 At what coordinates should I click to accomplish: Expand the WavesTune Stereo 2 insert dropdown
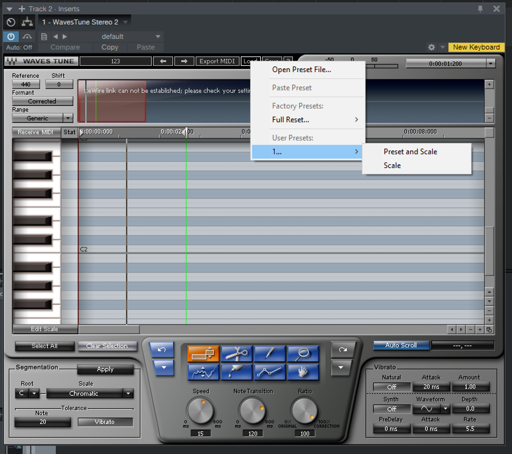point(125,22)
